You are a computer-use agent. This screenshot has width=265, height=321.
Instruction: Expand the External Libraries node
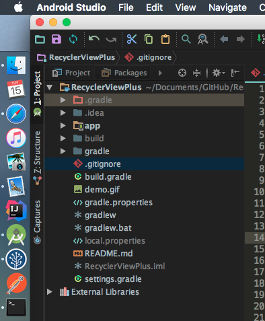(50, 292)
